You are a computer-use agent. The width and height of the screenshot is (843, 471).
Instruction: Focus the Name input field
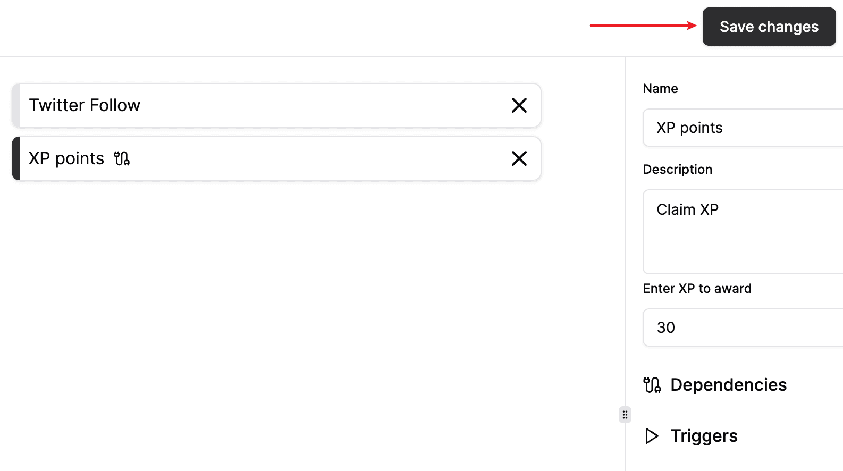tap(743, 128)
